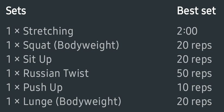The width and height of the screenshot is (224, 112).
Task: Click the "1 ×" set count before Sit Up
Action: pos(13,60)
